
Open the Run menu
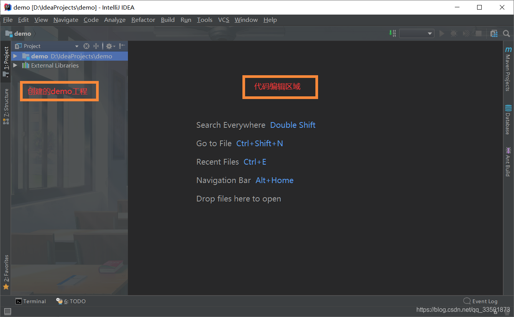186,20
